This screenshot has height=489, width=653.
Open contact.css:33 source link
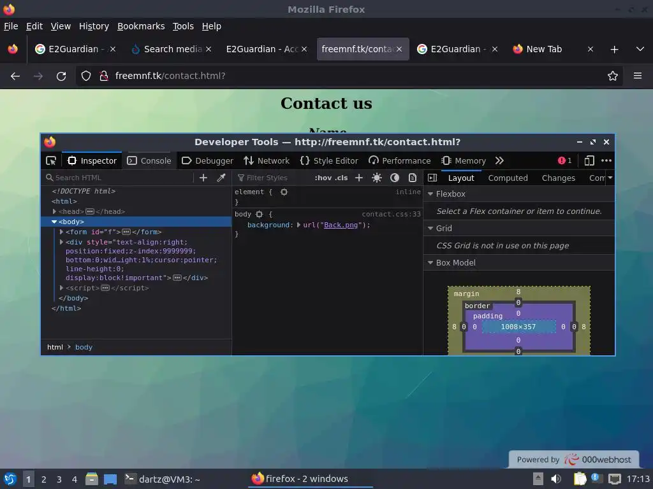(x=391, y=214)
